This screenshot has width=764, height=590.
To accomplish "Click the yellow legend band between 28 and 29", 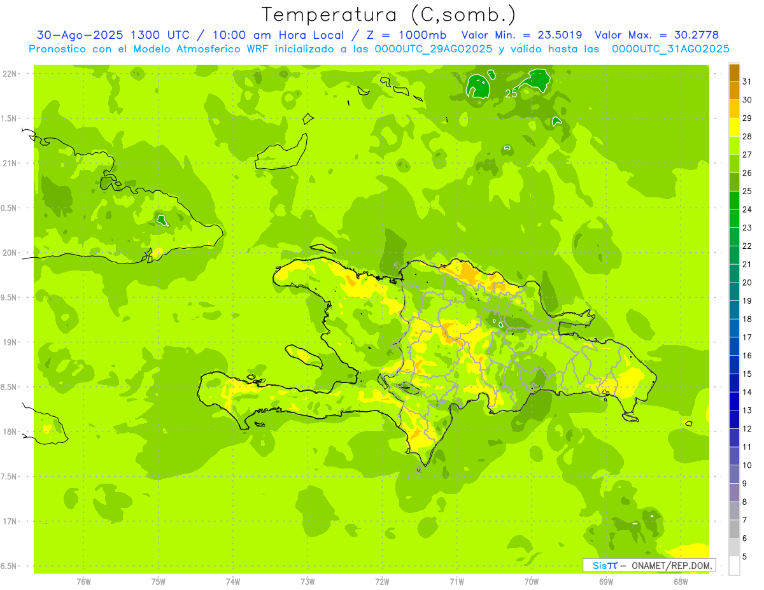I will click(x=735, y=127).
